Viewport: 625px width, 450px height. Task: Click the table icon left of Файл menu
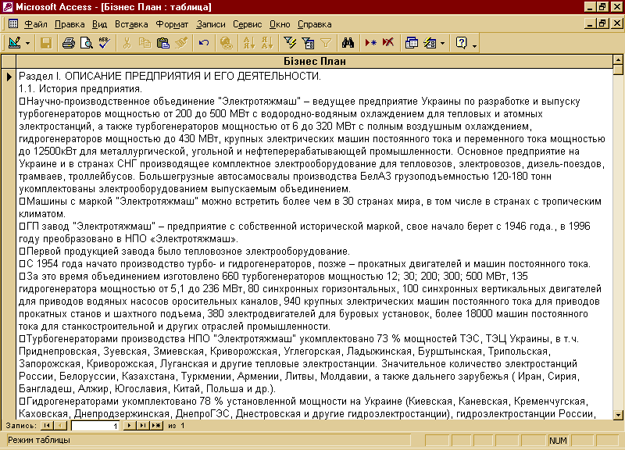pyautogui.click(x=13, y=24)
